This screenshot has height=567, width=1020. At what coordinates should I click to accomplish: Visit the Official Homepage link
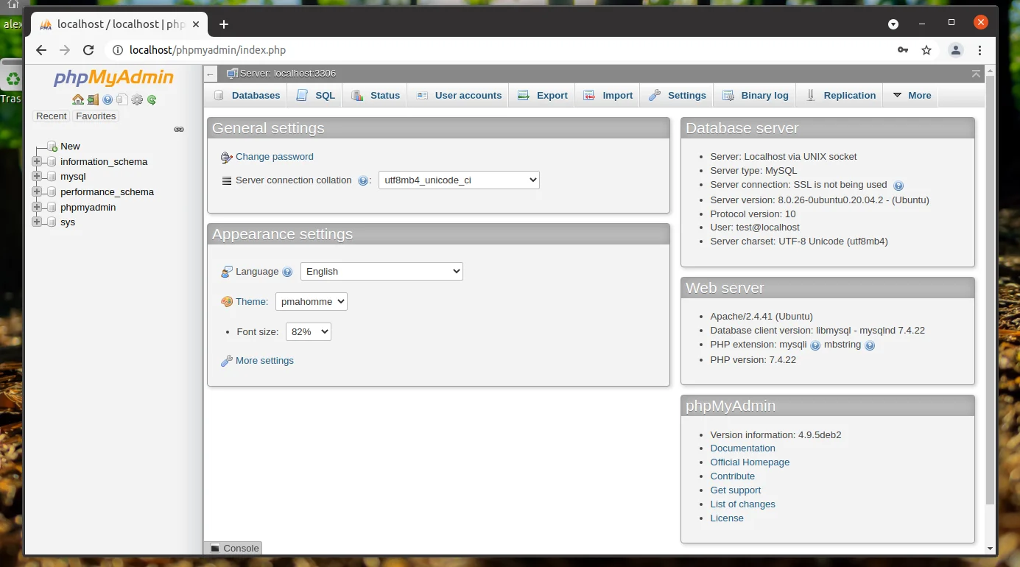(x=750, y=462)
